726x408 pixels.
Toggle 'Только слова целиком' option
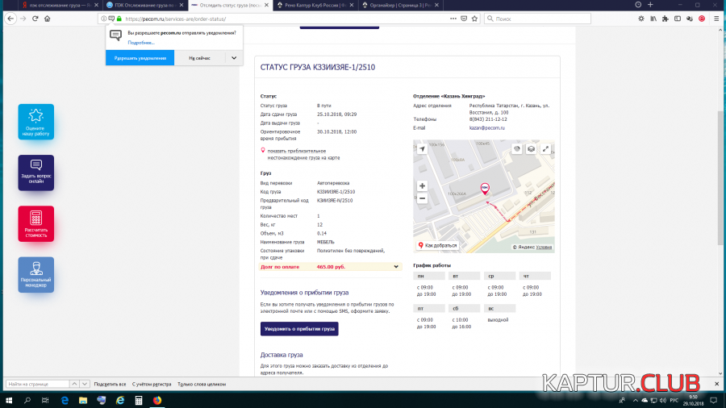tap(202, 384)
